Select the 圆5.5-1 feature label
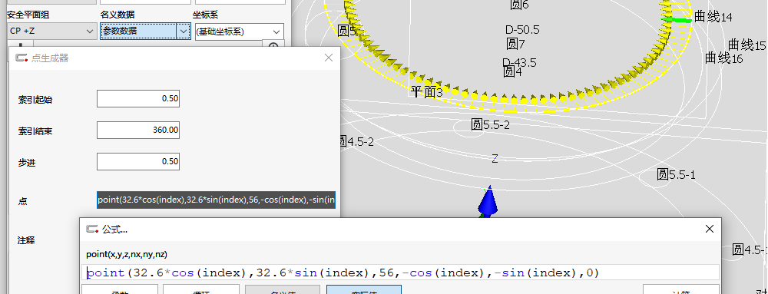The width and height of the screenshot is (768, 294). 676,174
